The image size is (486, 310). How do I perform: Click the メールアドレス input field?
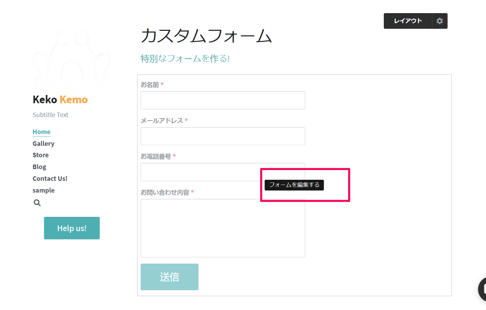tap(223, 136)
